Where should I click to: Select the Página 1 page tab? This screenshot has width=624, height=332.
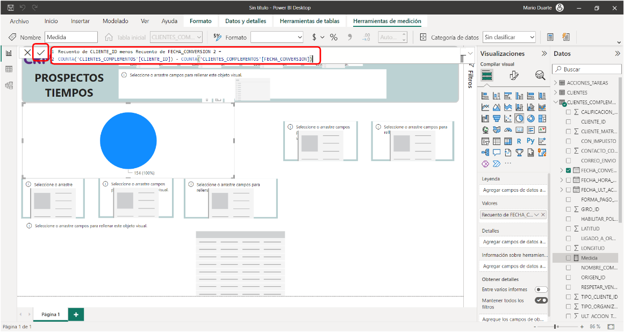[50, 314]
